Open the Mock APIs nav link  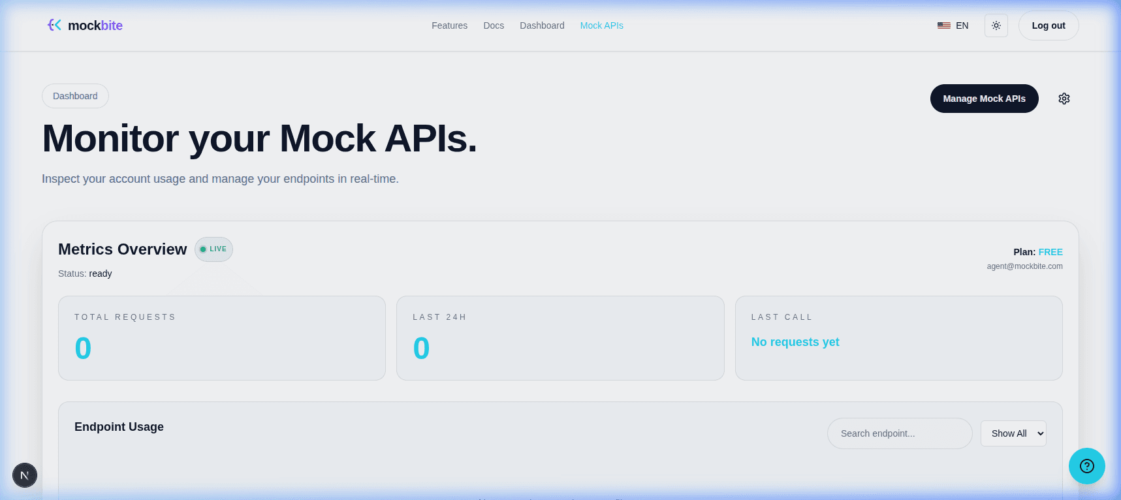tap(601, 25)
